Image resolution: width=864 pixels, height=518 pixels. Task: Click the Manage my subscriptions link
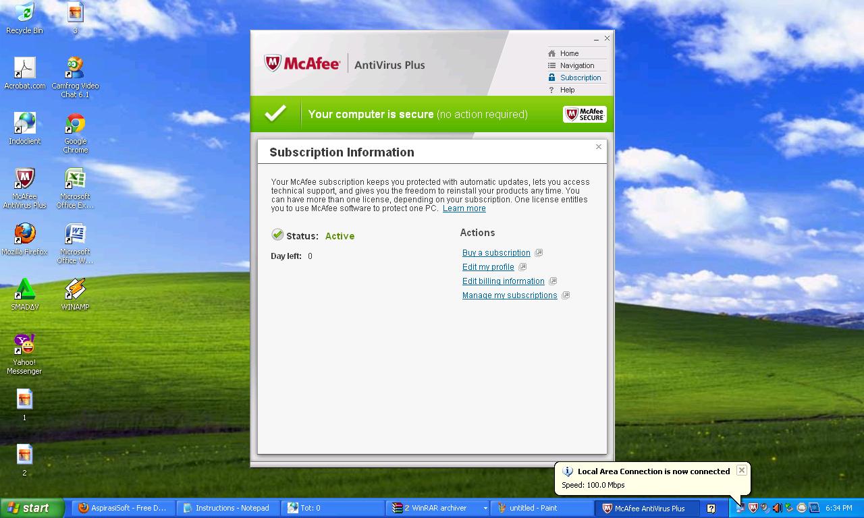(x=510, y=295)
